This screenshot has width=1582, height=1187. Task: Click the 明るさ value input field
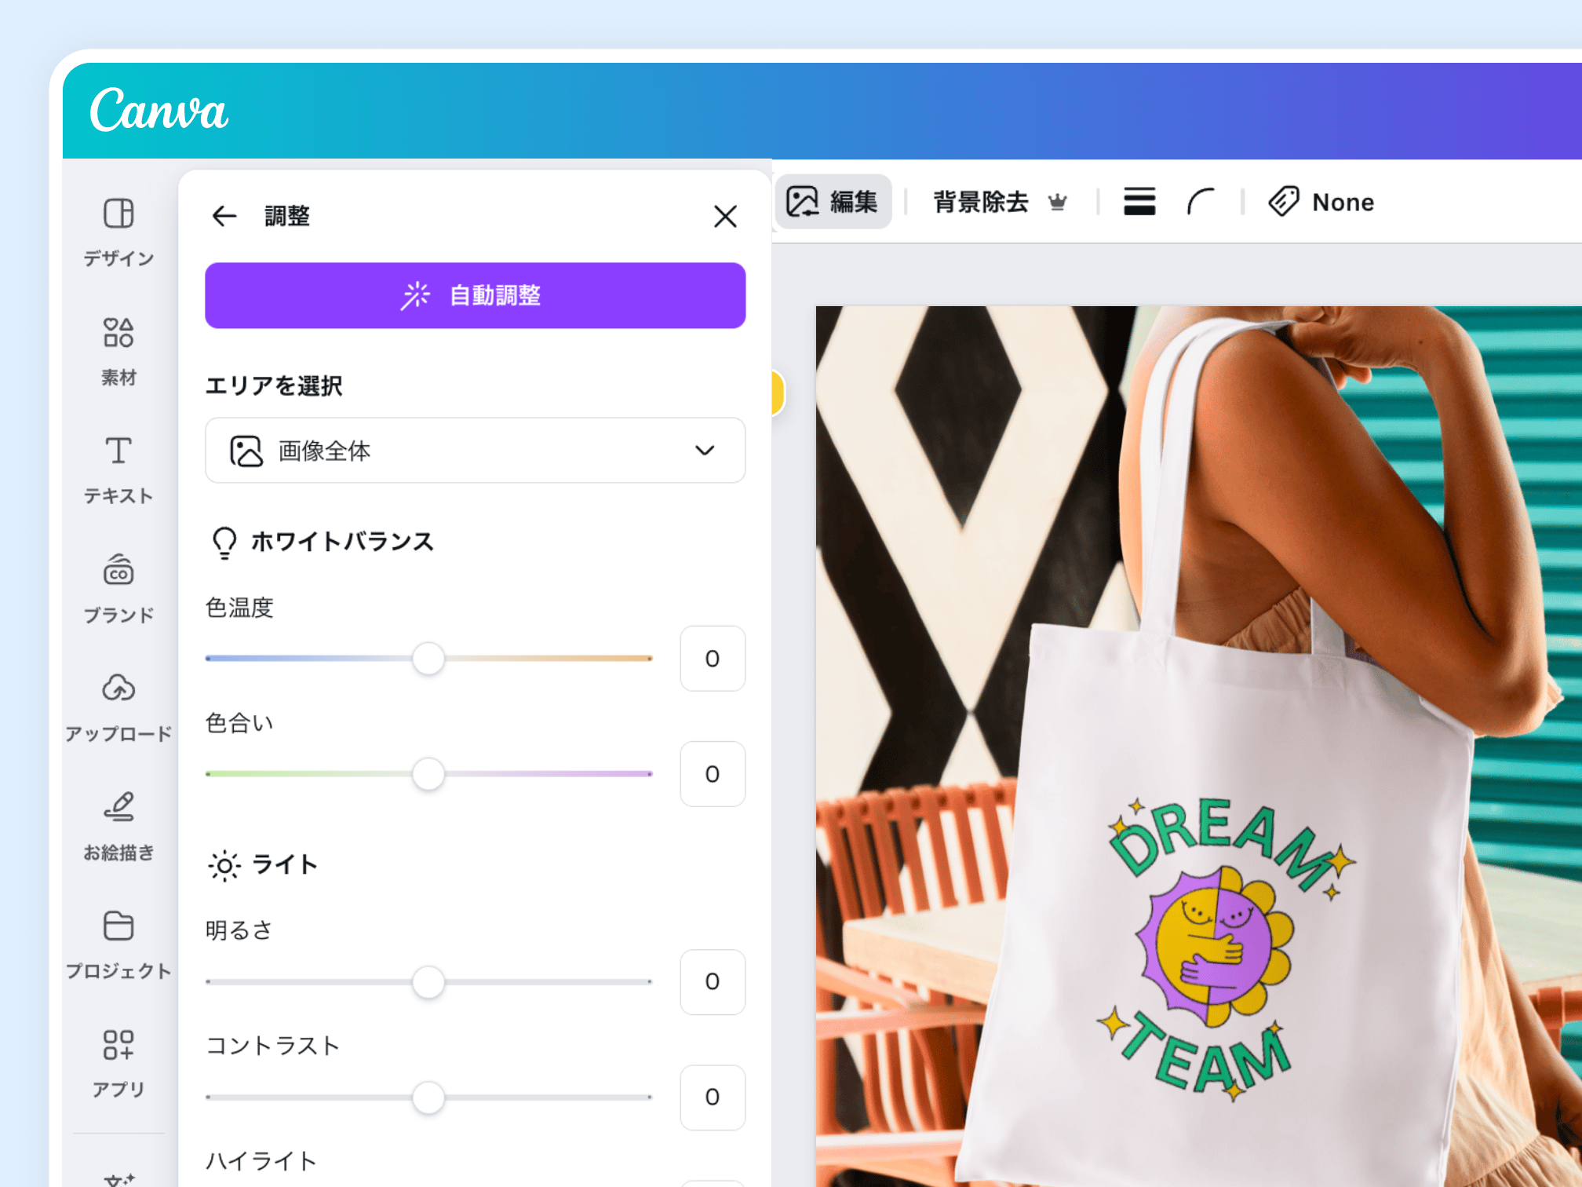[712, 981]
